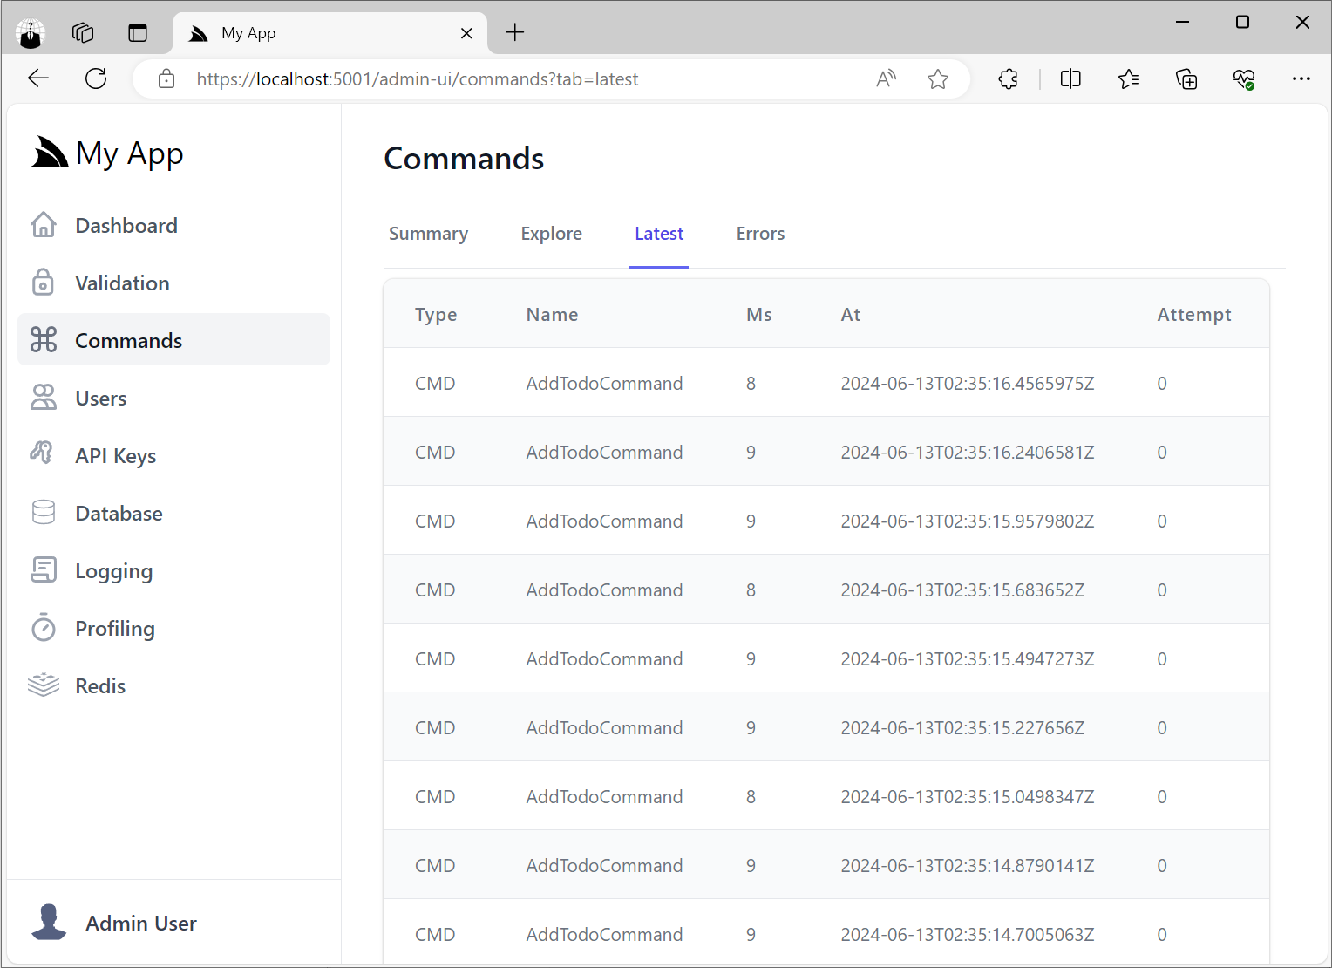
Task: Open the API Keys key icon
Action: pyautogui.click(x=42, y=453)
